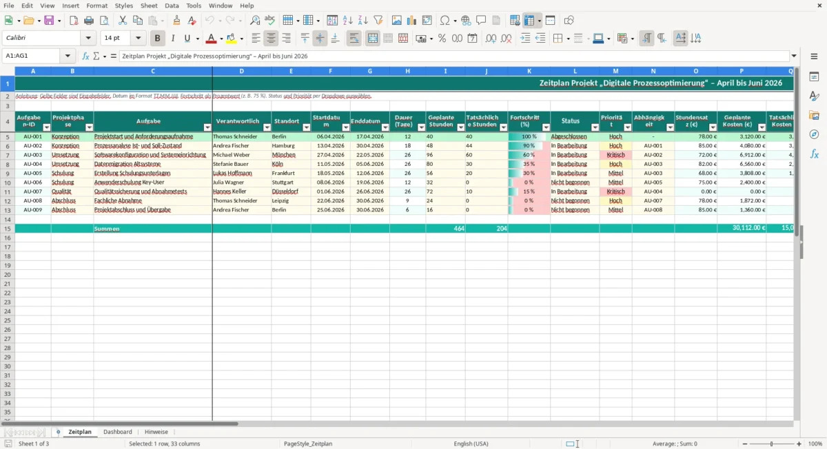The image size is (827, 449).
Task: Click Increase Indent icon
Action: tap(525, 39)
